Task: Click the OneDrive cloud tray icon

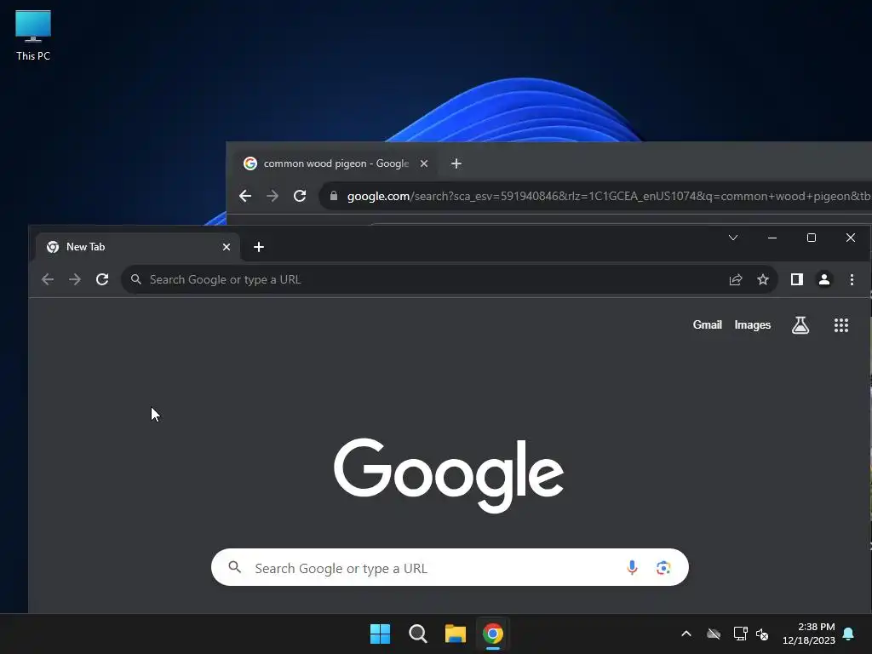Action: [714, 634]
